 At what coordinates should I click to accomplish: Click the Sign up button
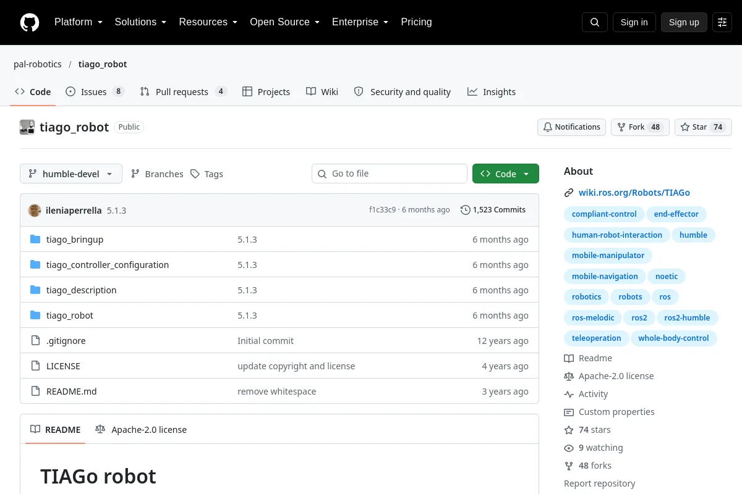684,22
